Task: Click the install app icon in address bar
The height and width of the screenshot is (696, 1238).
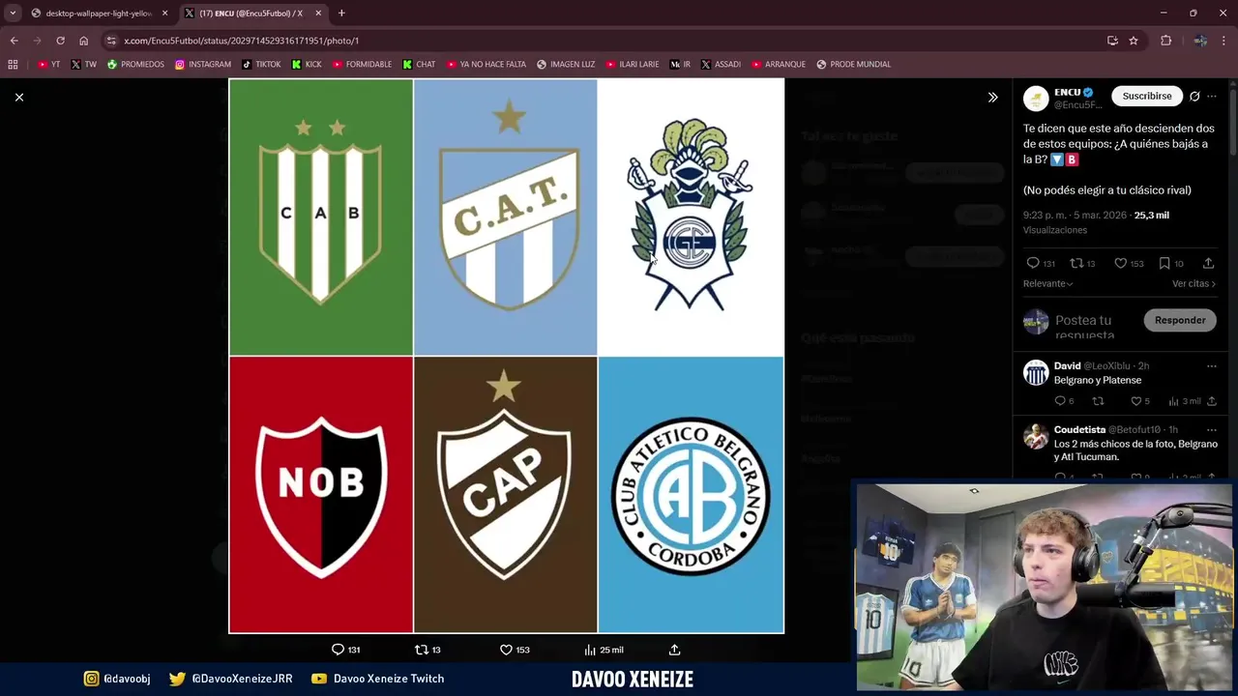Action: (1112, 41)
